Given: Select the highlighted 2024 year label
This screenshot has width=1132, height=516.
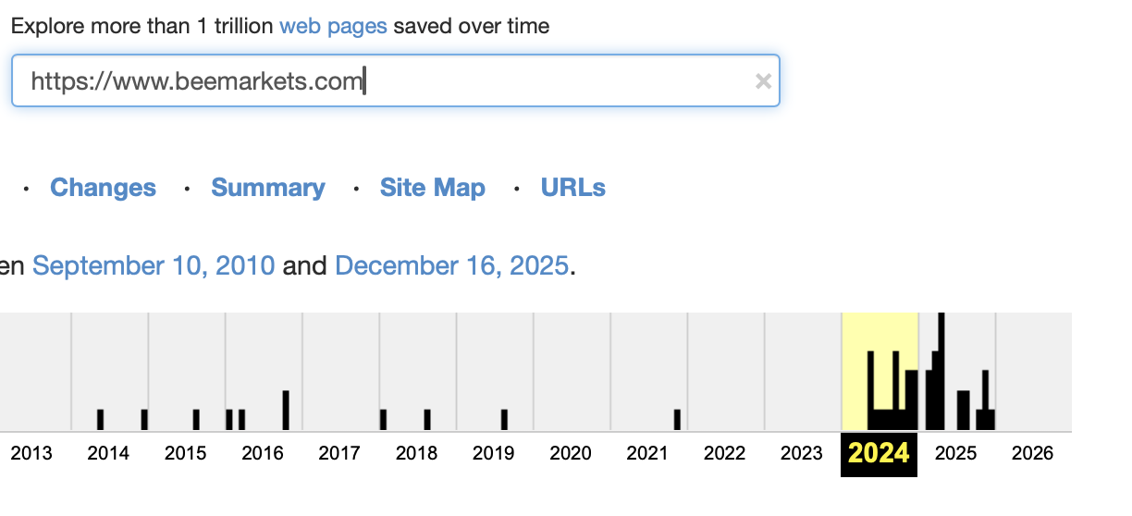Looking at the screenshot, I should click(x=879, y=454).
